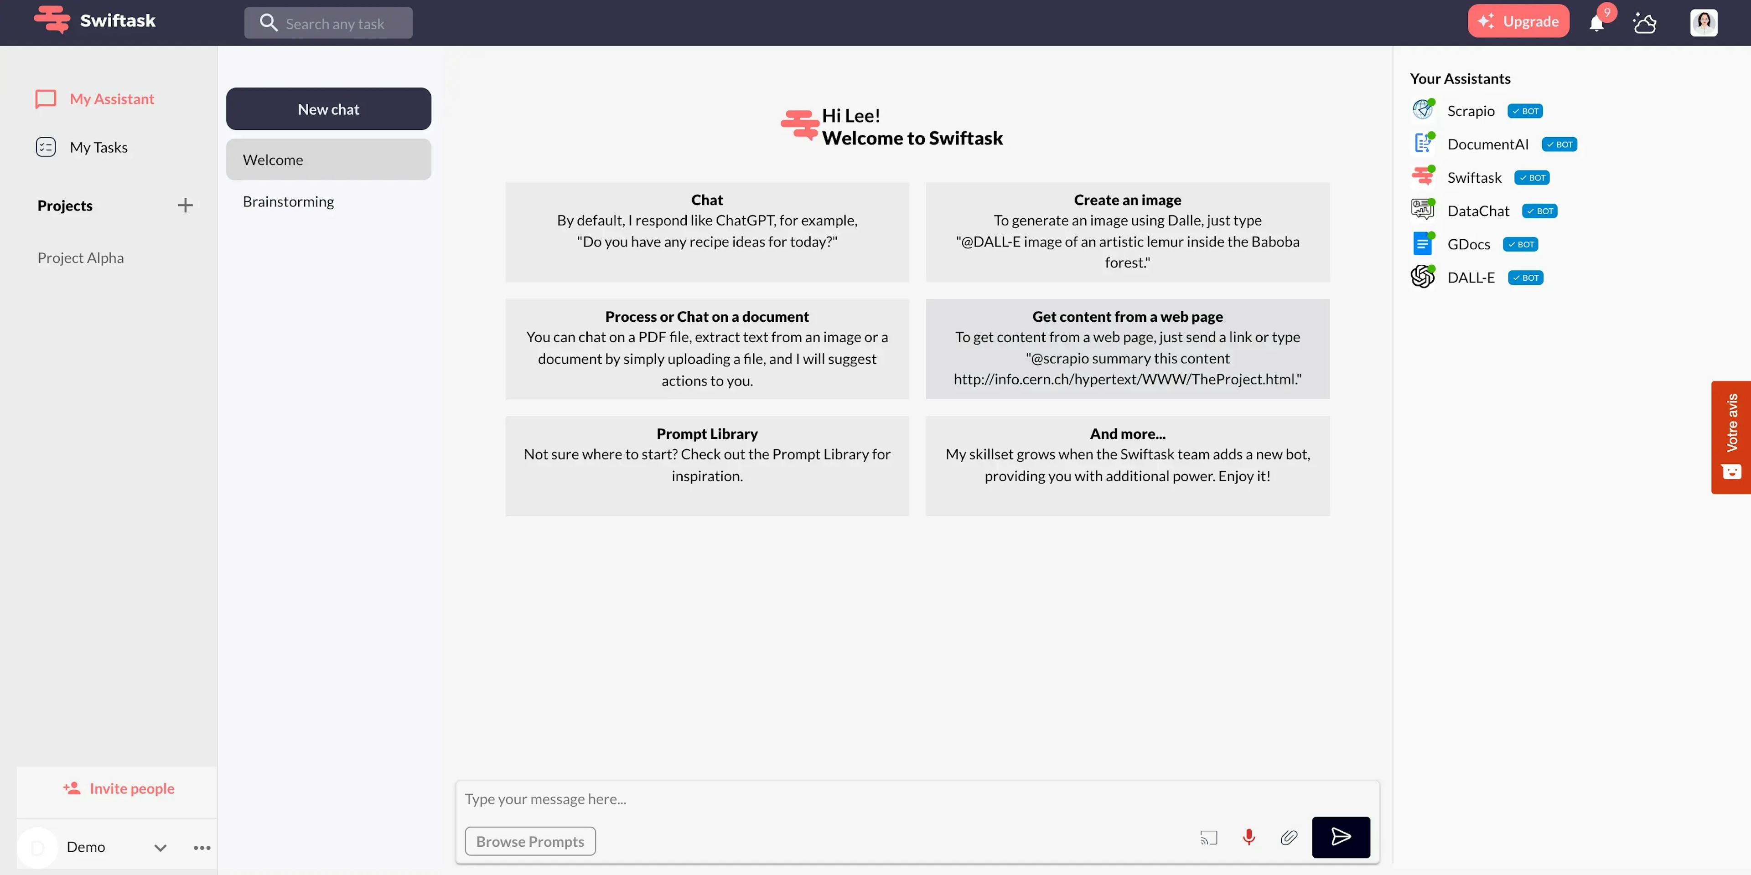Toggle the BOT badge for DataChat assistant
1751x875 pixels.
[1539, 211]
